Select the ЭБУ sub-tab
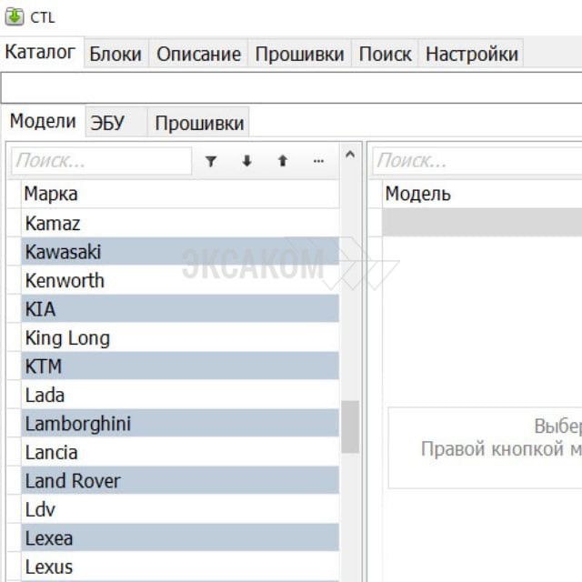This screenshot has height=582, width=582. click(108, 123)
